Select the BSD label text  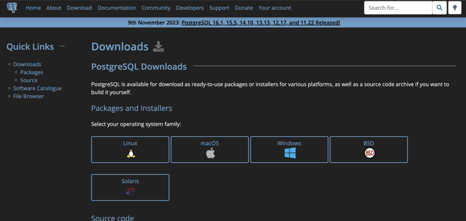369,143
